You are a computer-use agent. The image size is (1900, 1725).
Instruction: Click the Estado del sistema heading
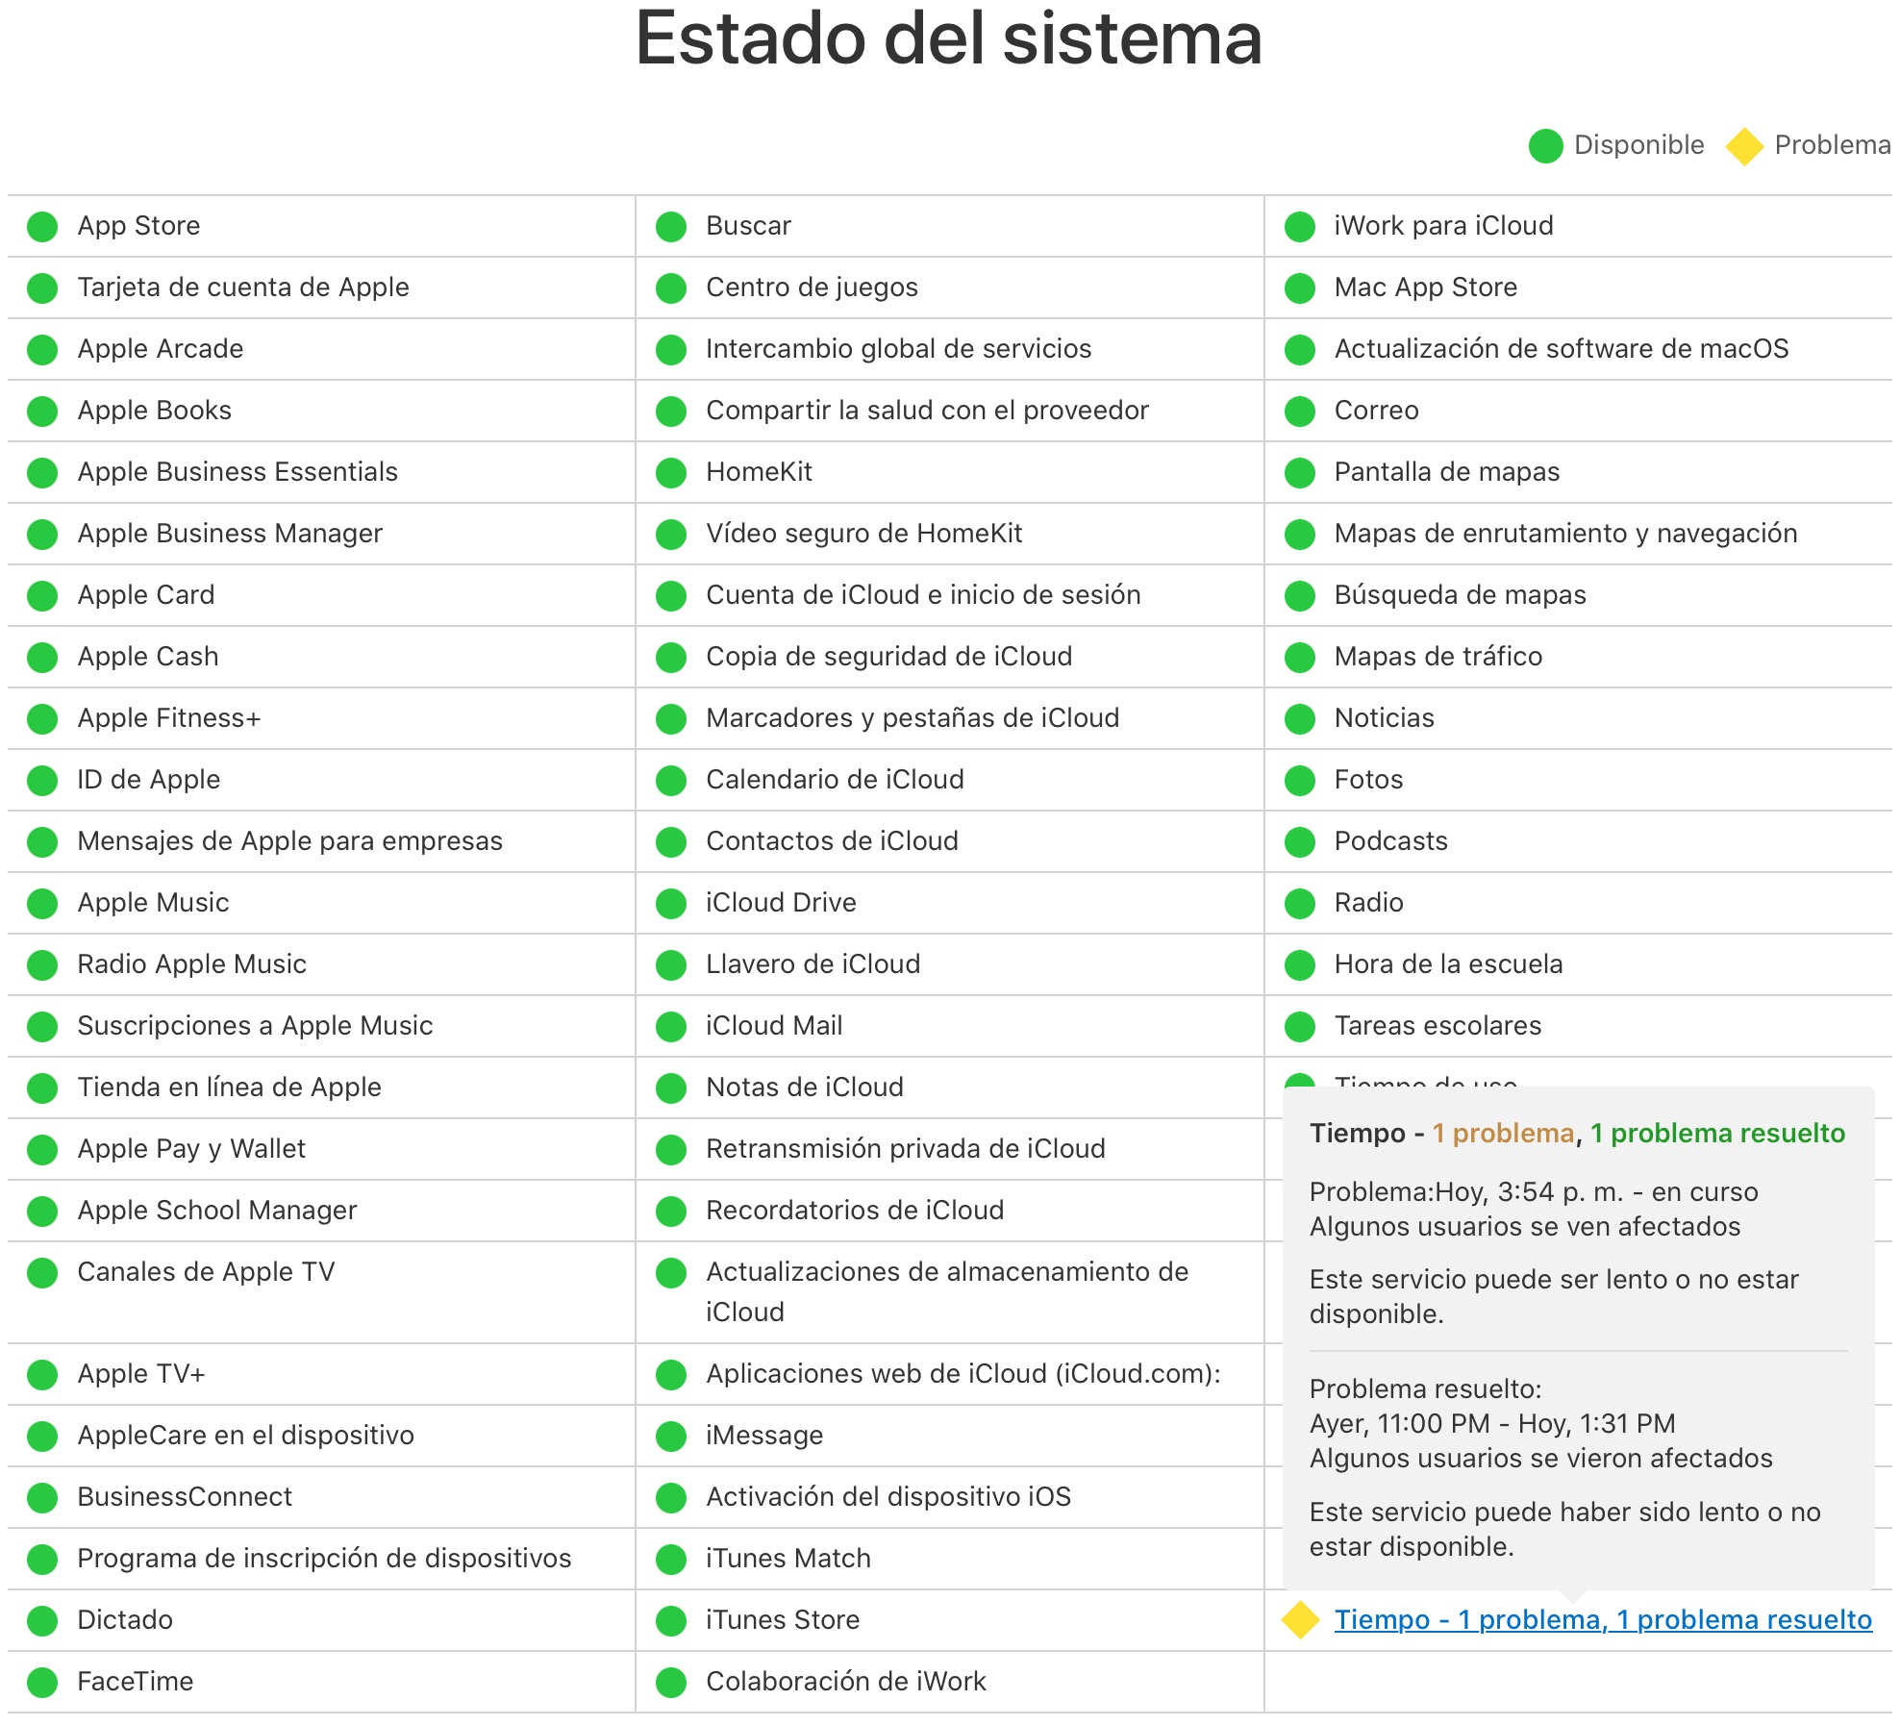[x=948, y=38]
